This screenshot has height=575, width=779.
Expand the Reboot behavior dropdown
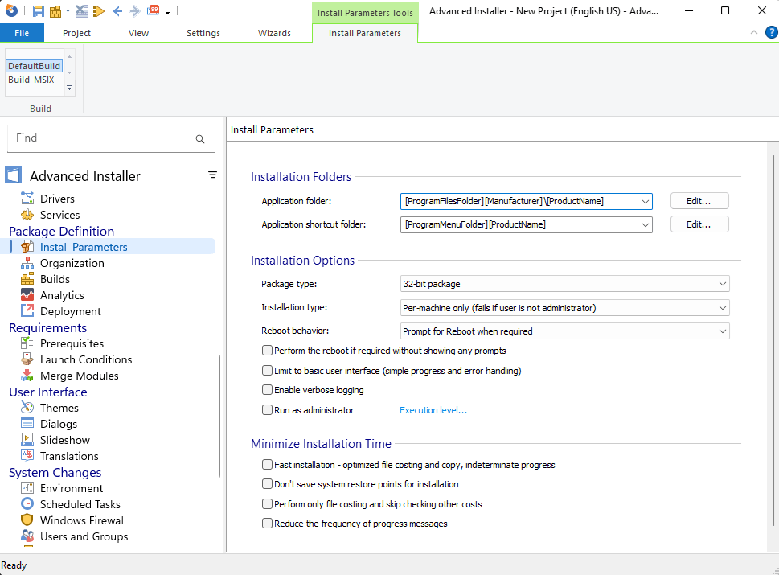[723, 330]
